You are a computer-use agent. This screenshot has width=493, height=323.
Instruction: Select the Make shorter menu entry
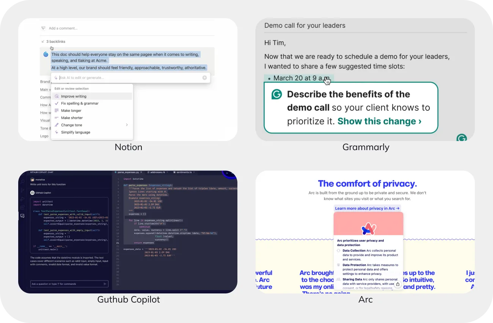click(92, 118)
